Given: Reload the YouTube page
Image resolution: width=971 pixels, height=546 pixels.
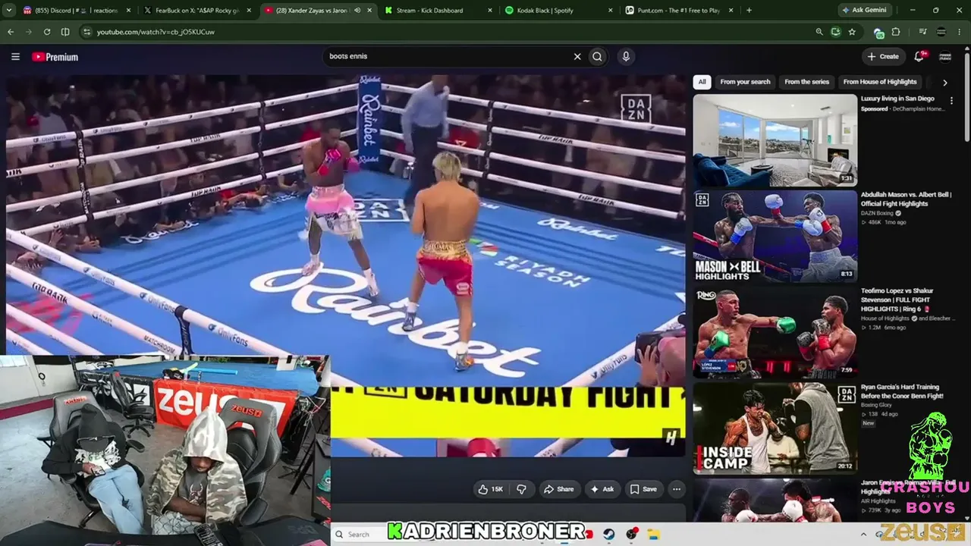Looking at the screenshot, I should (47, 32).
